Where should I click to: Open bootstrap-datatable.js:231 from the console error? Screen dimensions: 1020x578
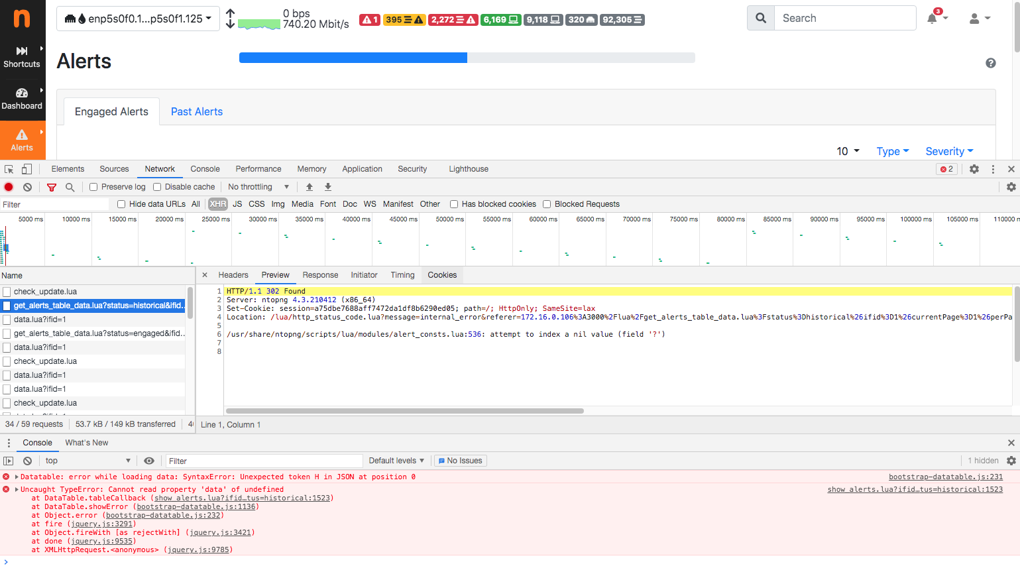pyautogui.click(x=946, y=477)
